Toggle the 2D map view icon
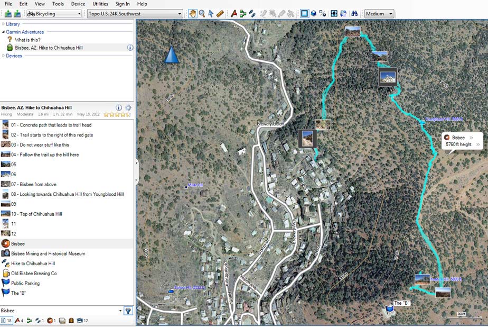 tap(304, 14)
